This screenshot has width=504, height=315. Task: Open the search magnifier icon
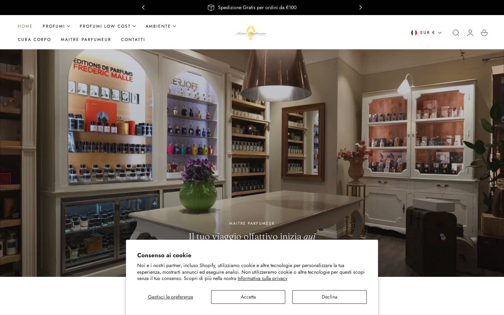tap(456, 33)
